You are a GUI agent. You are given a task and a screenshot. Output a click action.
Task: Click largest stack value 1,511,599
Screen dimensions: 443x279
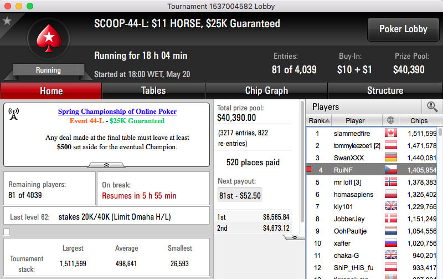point(73,263)
